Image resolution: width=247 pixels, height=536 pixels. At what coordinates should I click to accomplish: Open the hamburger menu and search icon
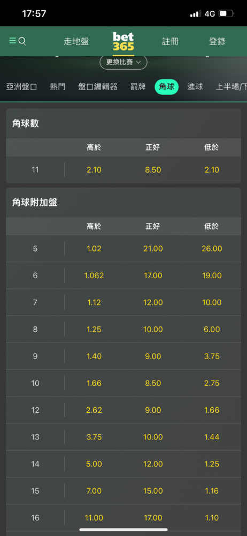coord(18,41)
